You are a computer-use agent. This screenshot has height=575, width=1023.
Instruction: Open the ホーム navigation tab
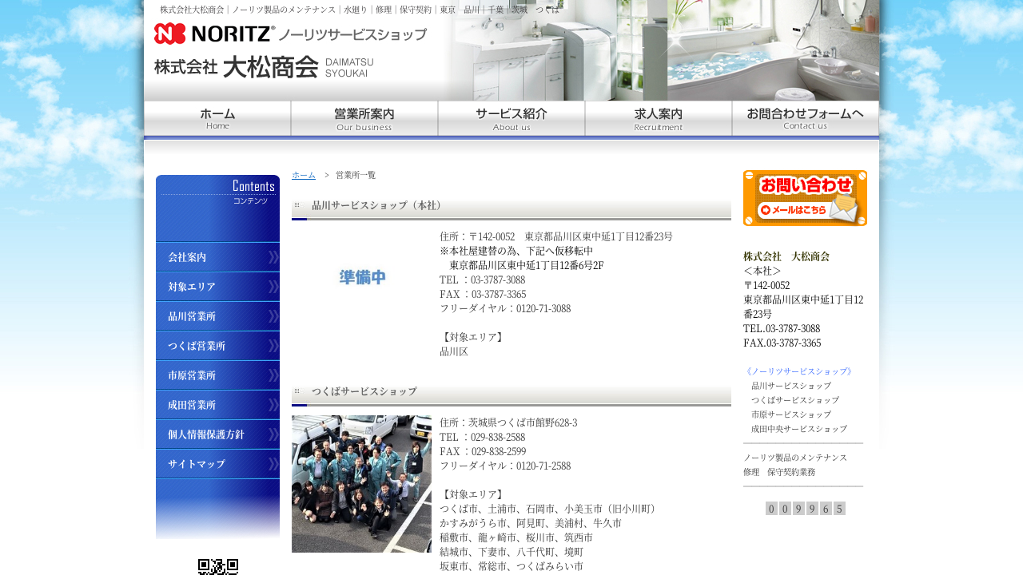coord(217,119)
